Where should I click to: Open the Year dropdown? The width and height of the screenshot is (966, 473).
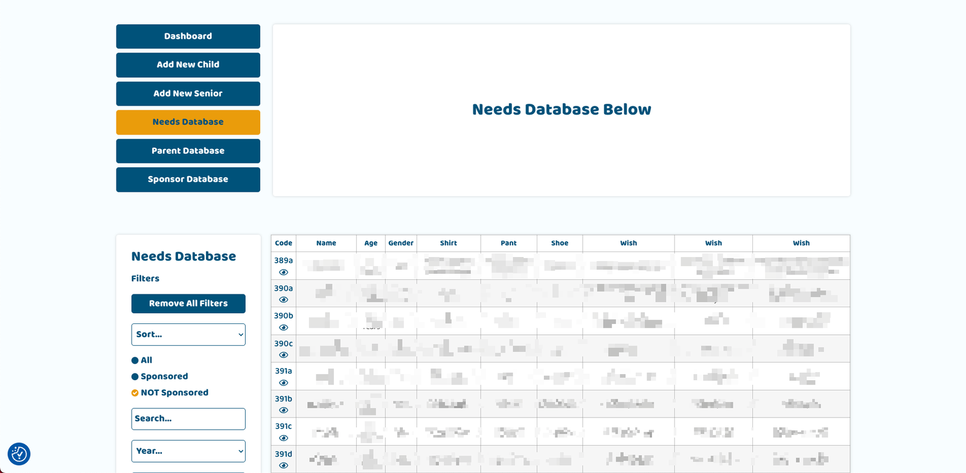[x=188, y=451]
